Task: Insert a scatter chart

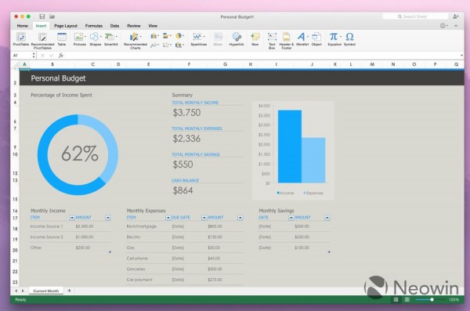Action: (x=167, y=45)
